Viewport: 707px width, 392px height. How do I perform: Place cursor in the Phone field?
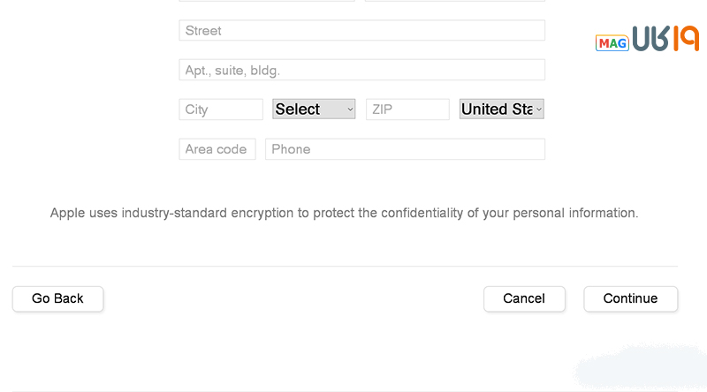[405, 149]
